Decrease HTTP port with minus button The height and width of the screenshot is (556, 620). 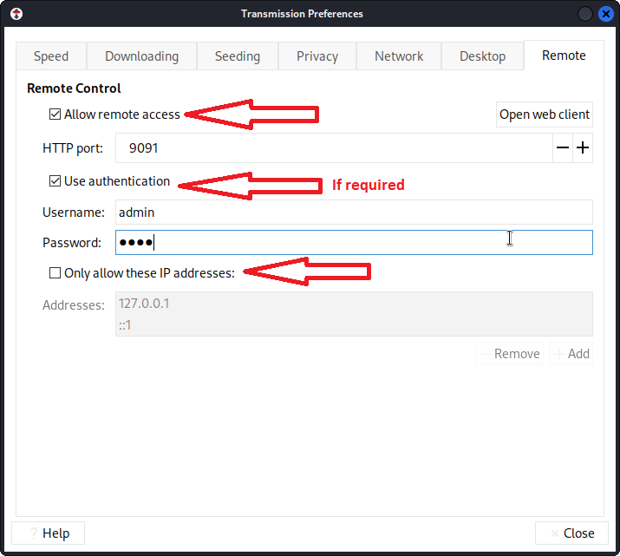pos(564,148)
